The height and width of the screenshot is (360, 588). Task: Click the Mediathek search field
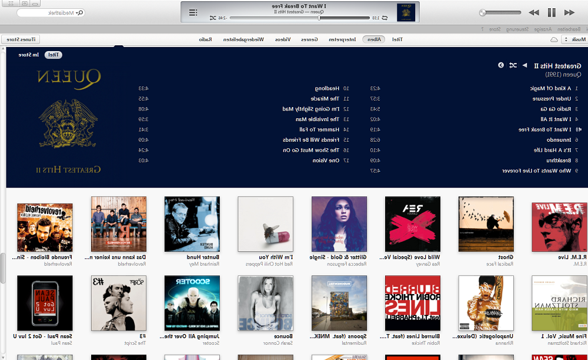(x=51, y=13)
